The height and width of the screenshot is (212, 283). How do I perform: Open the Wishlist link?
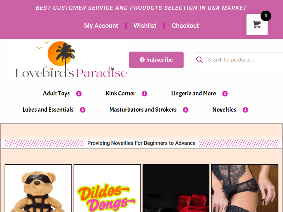pyautogui.click(x=145, y=25)
